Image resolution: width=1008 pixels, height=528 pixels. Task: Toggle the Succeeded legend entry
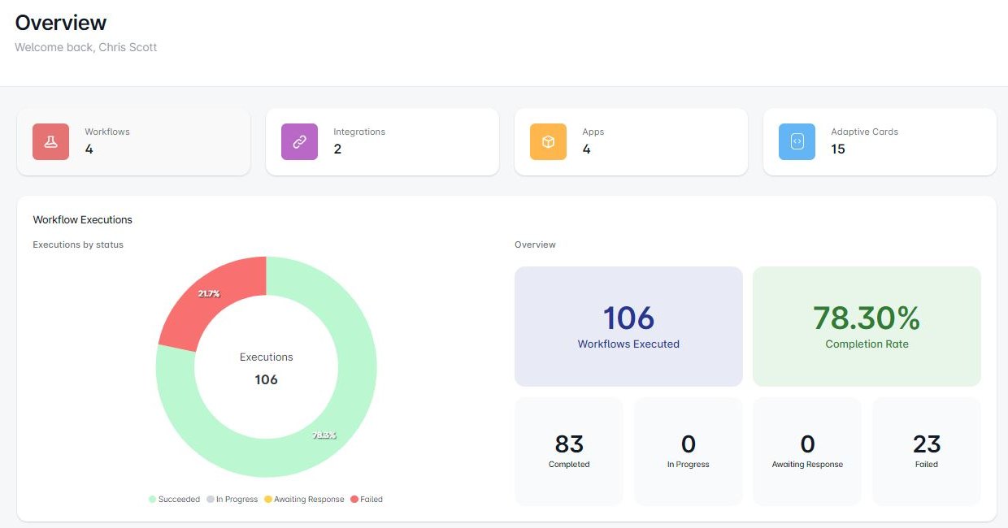[x=174, y=500]
